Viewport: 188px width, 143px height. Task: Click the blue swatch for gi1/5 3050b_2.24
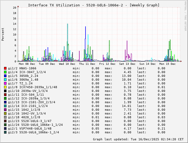(5, 76)
